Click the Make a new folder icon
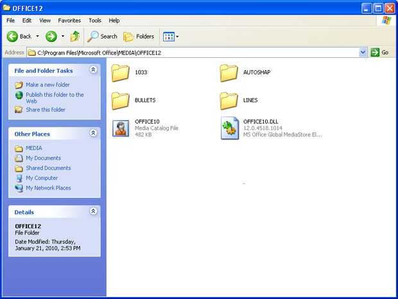The image size is (398, 299). [x=19, y=85]
